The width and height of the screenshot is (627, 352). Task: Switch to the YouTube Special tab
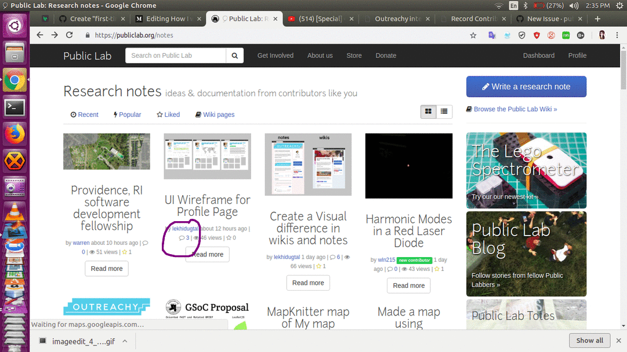click(320, 19)
